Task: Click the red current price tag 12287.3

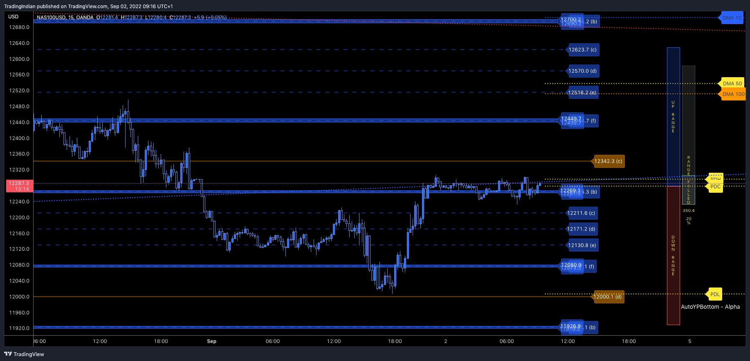Action: click(19, 186)
